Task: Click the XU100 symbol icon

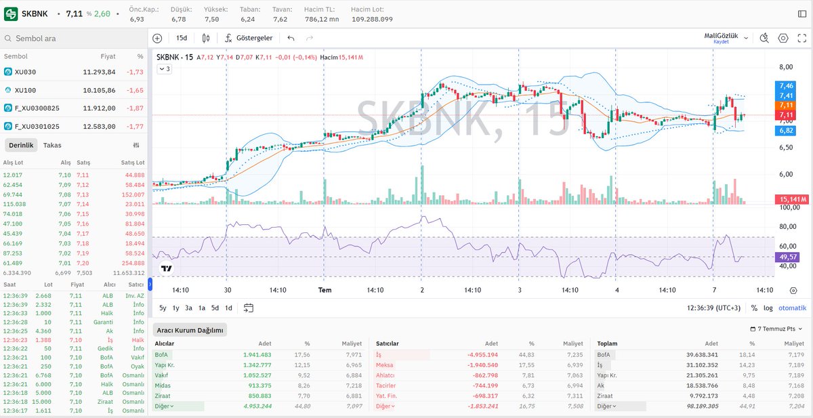Action: coord(8,89)
